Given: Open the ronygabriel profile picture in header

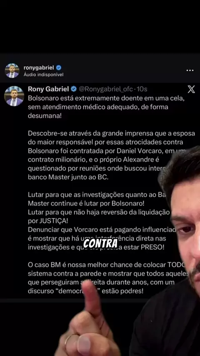Looking at the screenshot, I should click(x=12, y=70).
